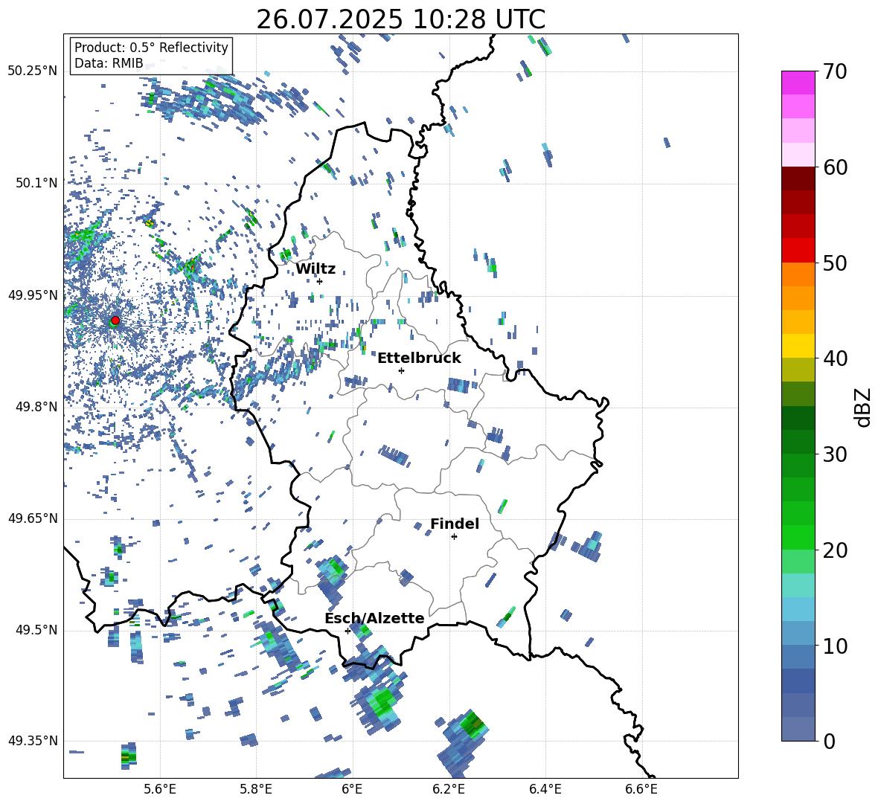The image size is (881, 804).
Task: Click the Esch/Alzette city label
Action: click(375, 618)
